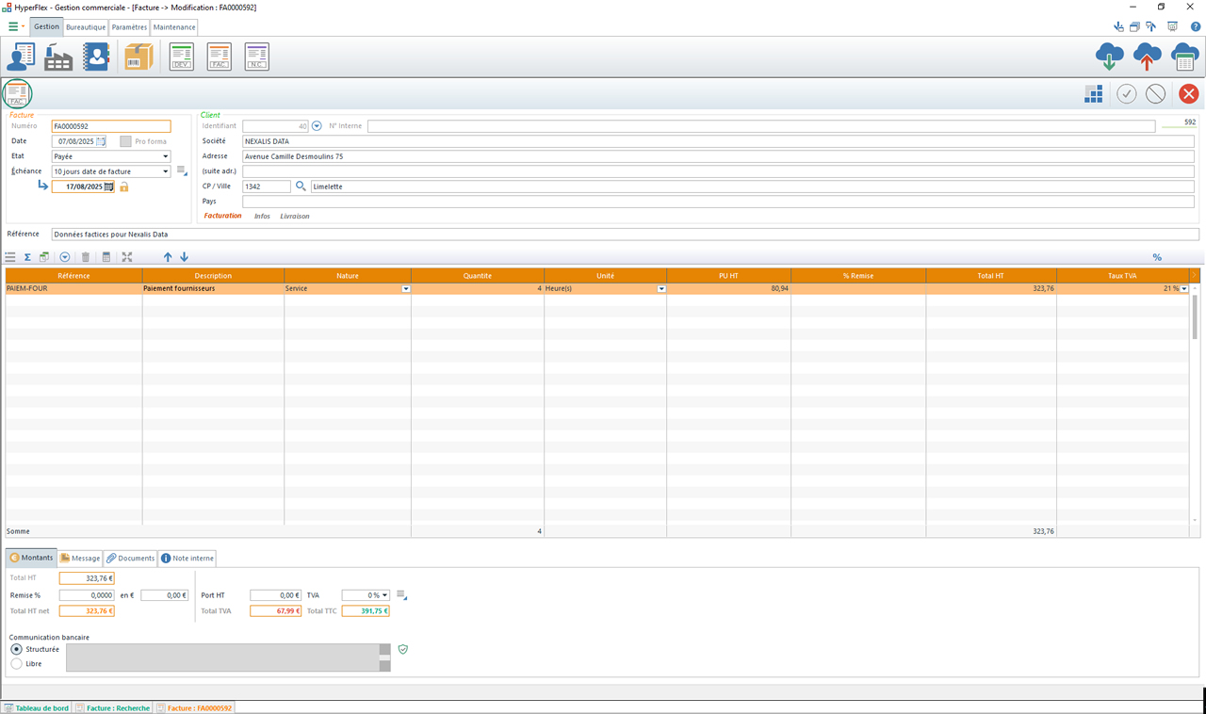Click the cloud upload icon
This screenshot has height=714, width=1206.
(1147, 57)
